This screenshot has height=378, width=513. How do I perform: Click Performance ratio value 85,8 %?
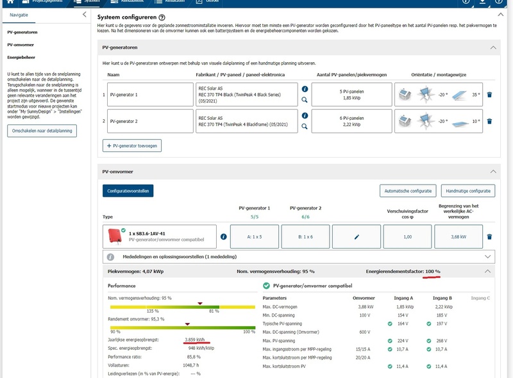coord(194,357)
